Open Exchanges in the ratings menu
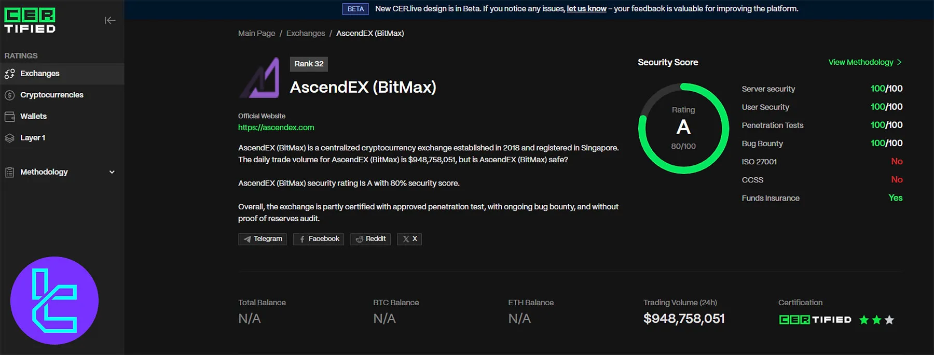This screenshot has width=934, height=355. pos(62,74)
